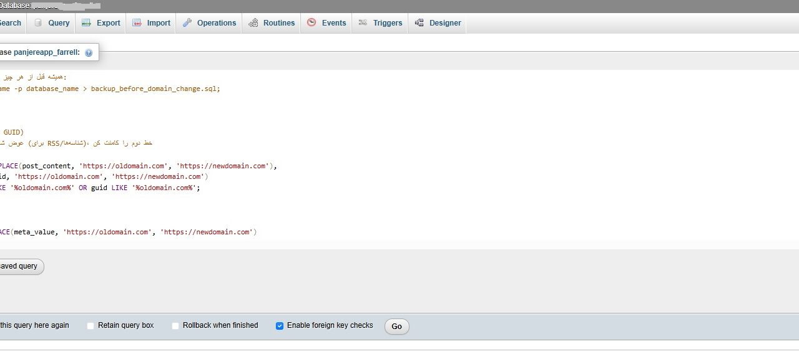
Task: Place cursor on the backup_before_domain_change.sql line
Action: coord(125,89)
